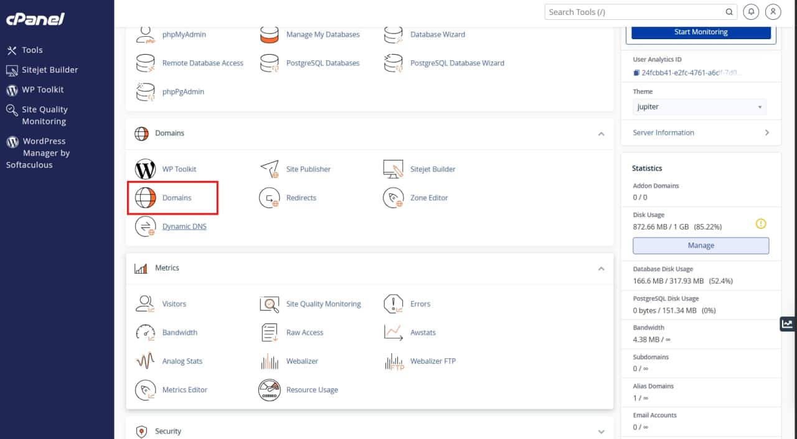Select WP Toolkit in the sidebar
Image resolution: width=797 pixels, height=439 pixels.
35,90
